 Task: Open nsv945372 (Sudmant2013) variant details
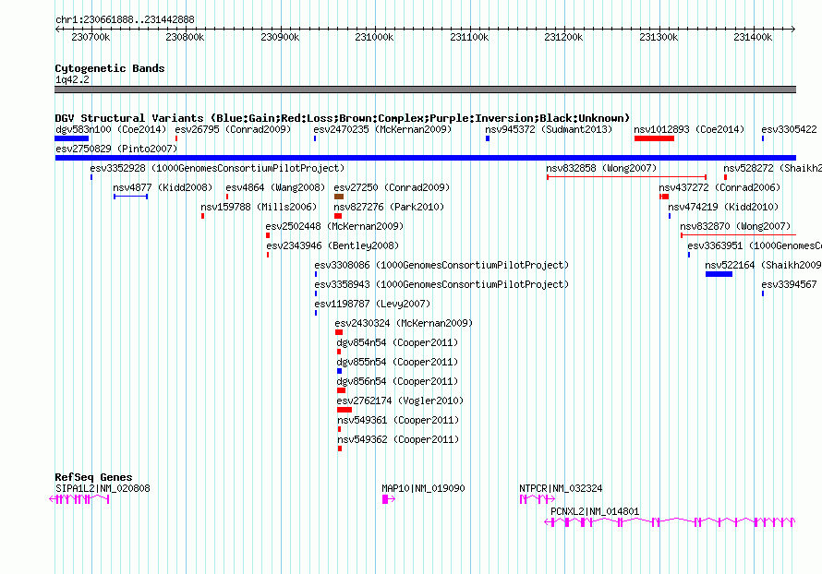coord(549,129)
